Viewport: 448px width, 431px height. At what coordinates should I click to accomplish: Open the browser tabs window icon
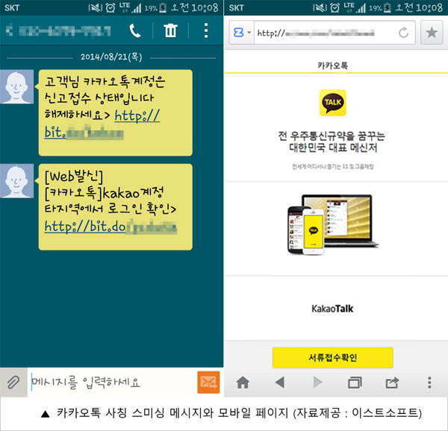[x=355, y=383]
